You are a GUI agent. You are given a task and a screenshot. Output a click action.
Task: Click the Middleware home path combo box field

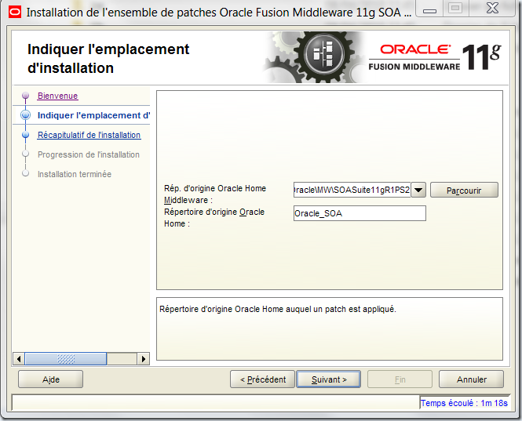[x=352, y=190]
